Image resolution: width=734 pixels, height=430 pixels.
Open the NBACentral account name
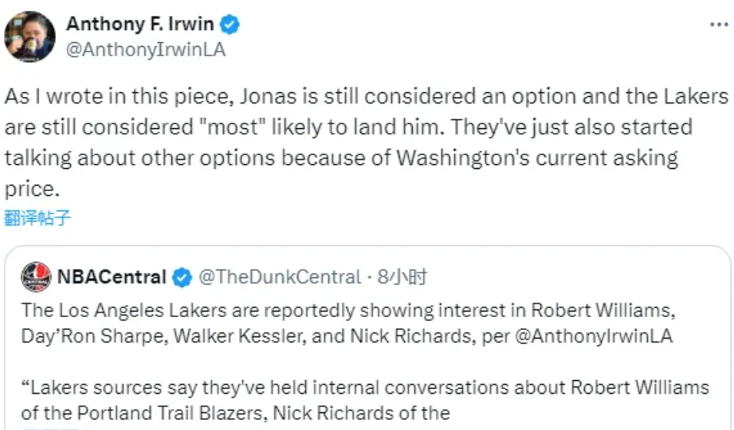(x=111, y=277)
